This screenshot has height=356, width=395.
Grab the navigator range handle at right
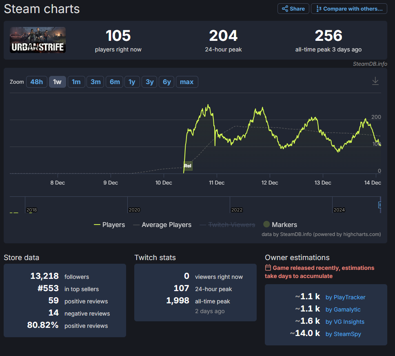pos(379,205)
